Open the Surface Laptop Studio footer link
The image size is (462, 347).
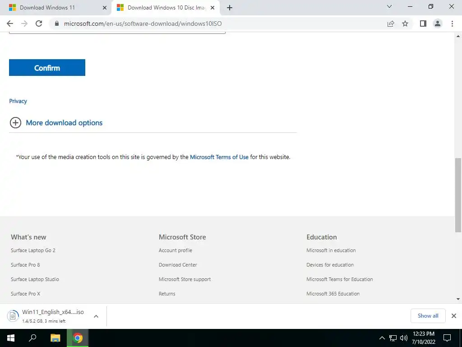point(35,279)
